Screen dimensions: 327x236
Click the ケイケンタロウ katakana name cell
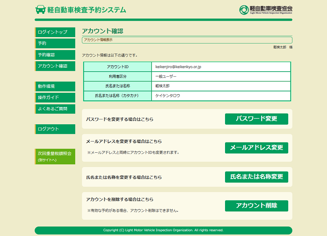pos(221,96)
